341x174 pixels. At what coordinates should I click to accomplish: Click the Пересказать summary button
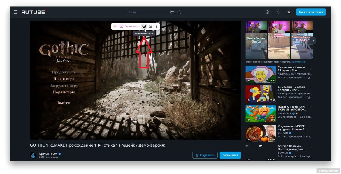pyautogui.click(x=129, y=27)
